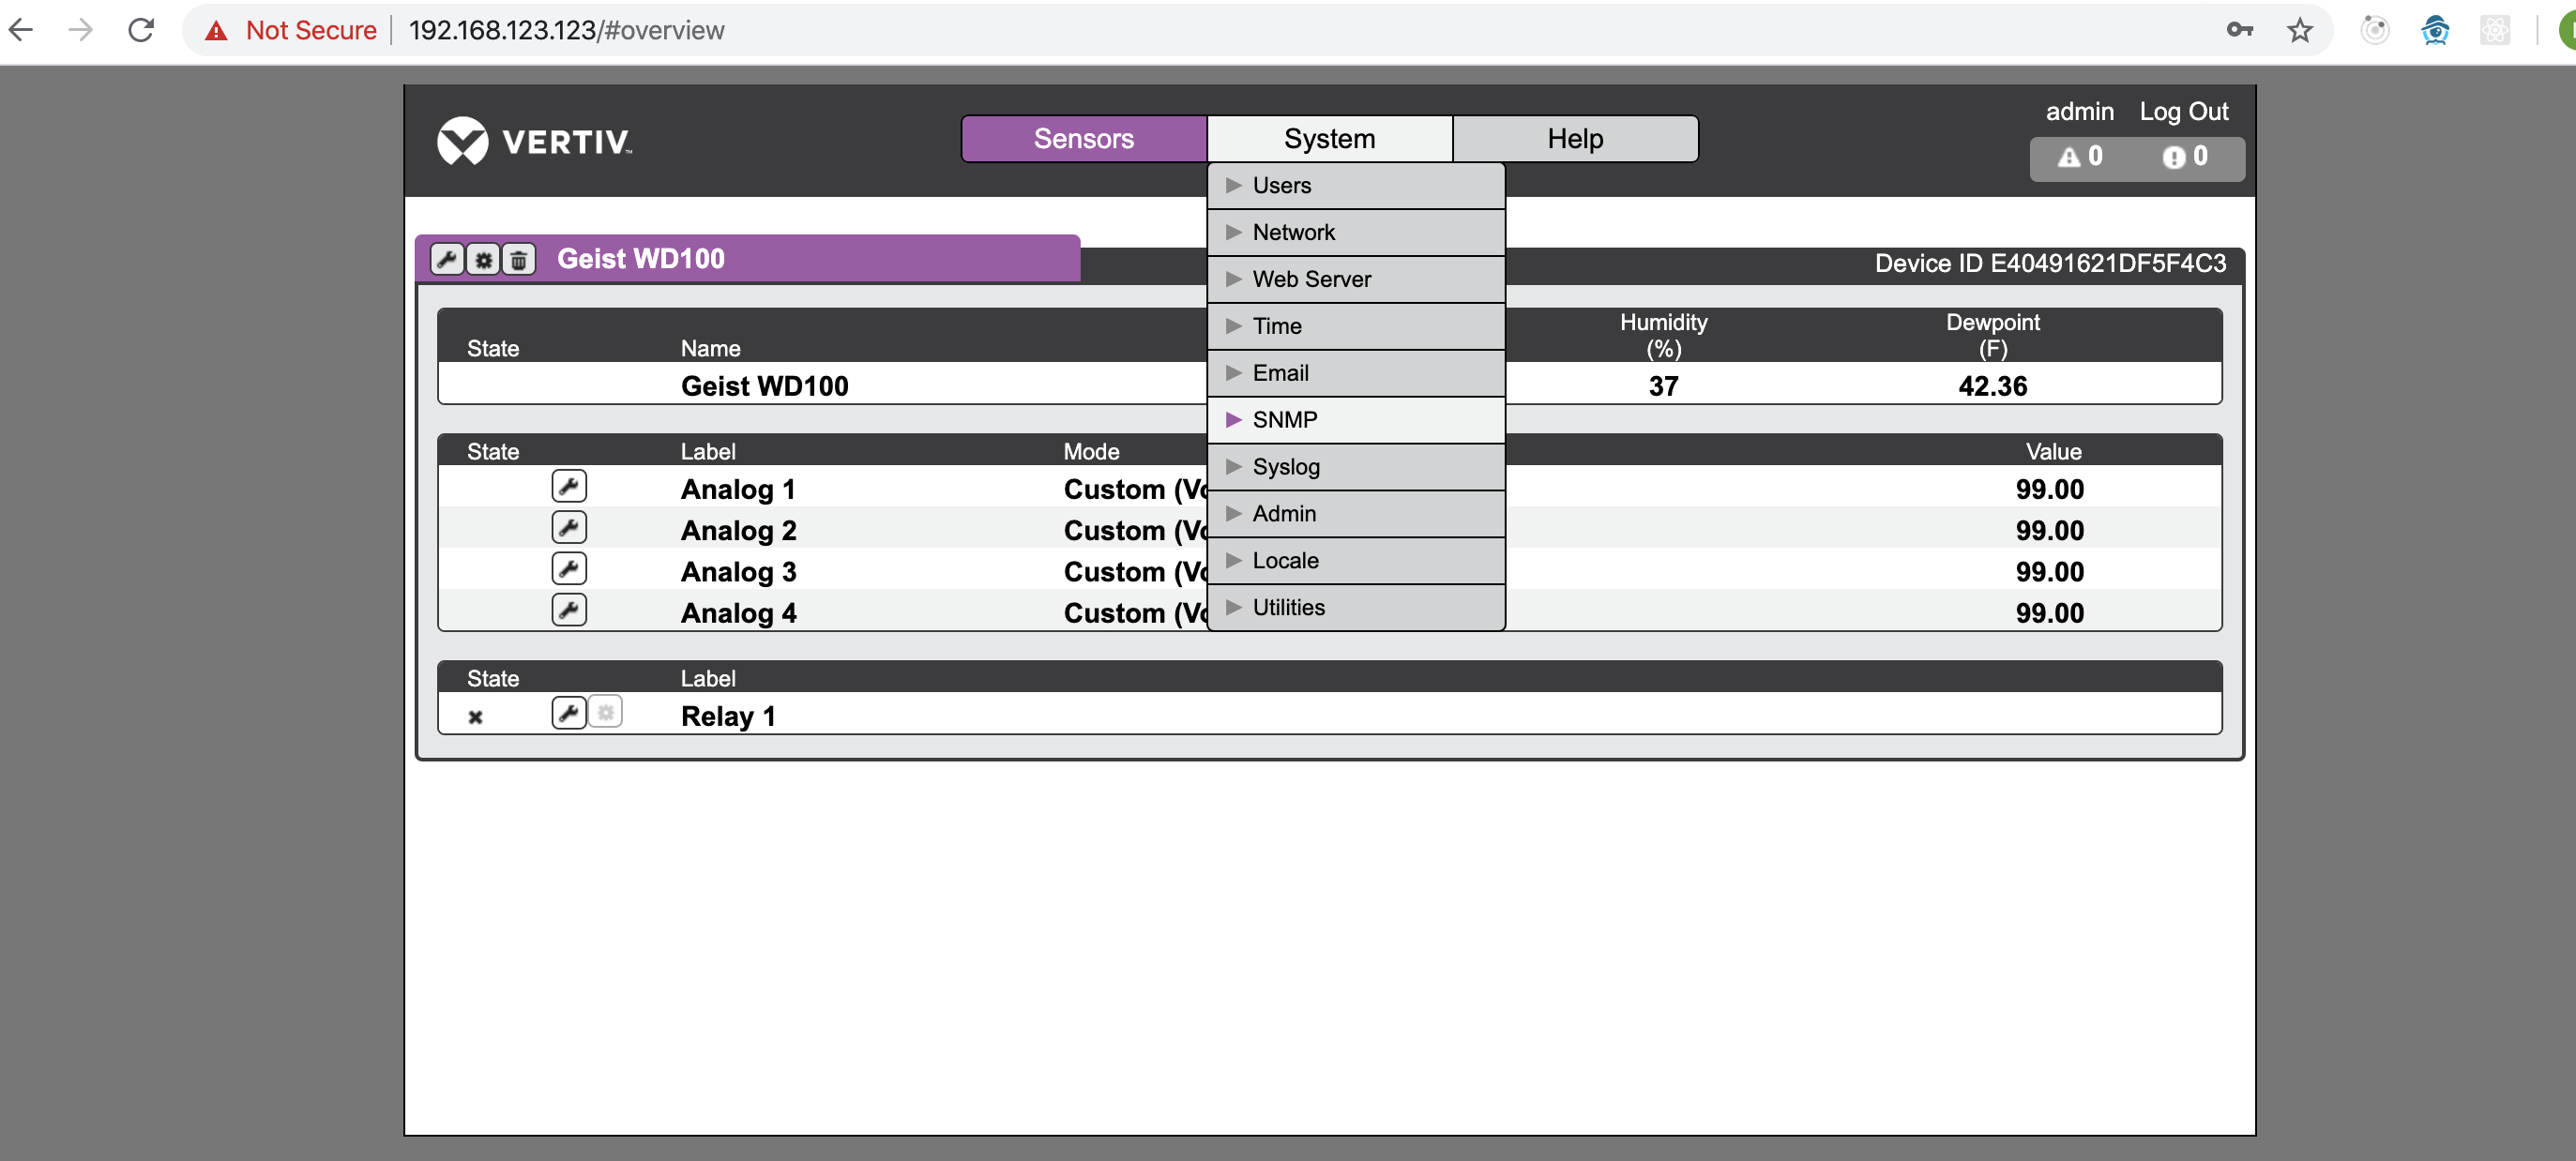Bookmark this page with the star icon
This screenshot has height=1161, width=2576.
coord(2299,30)
